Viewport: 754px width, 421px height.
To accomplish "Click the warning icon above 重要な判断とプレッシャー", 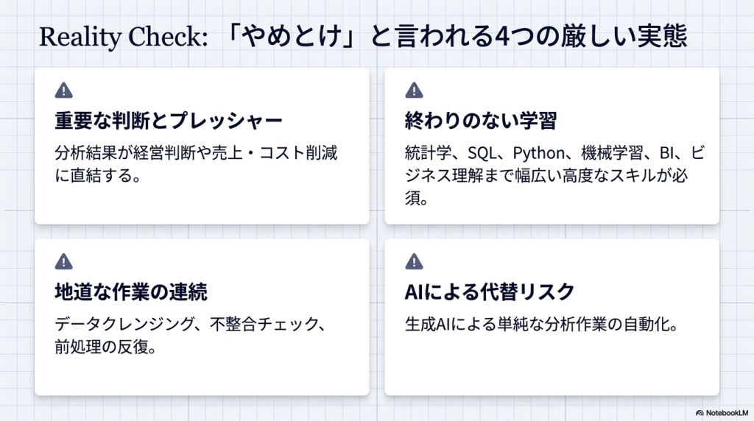I will (64, 91).
